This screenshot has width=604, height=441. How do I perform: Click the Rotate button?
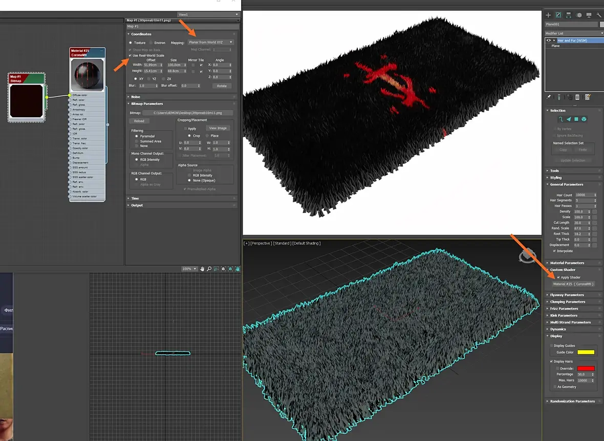(x=222, y=86)
